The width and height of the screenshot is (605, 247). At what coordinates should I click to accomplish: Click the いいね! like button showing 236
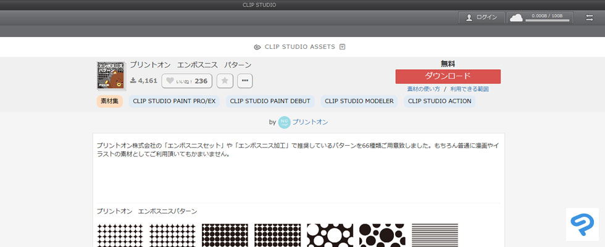[x=186, y=81]
